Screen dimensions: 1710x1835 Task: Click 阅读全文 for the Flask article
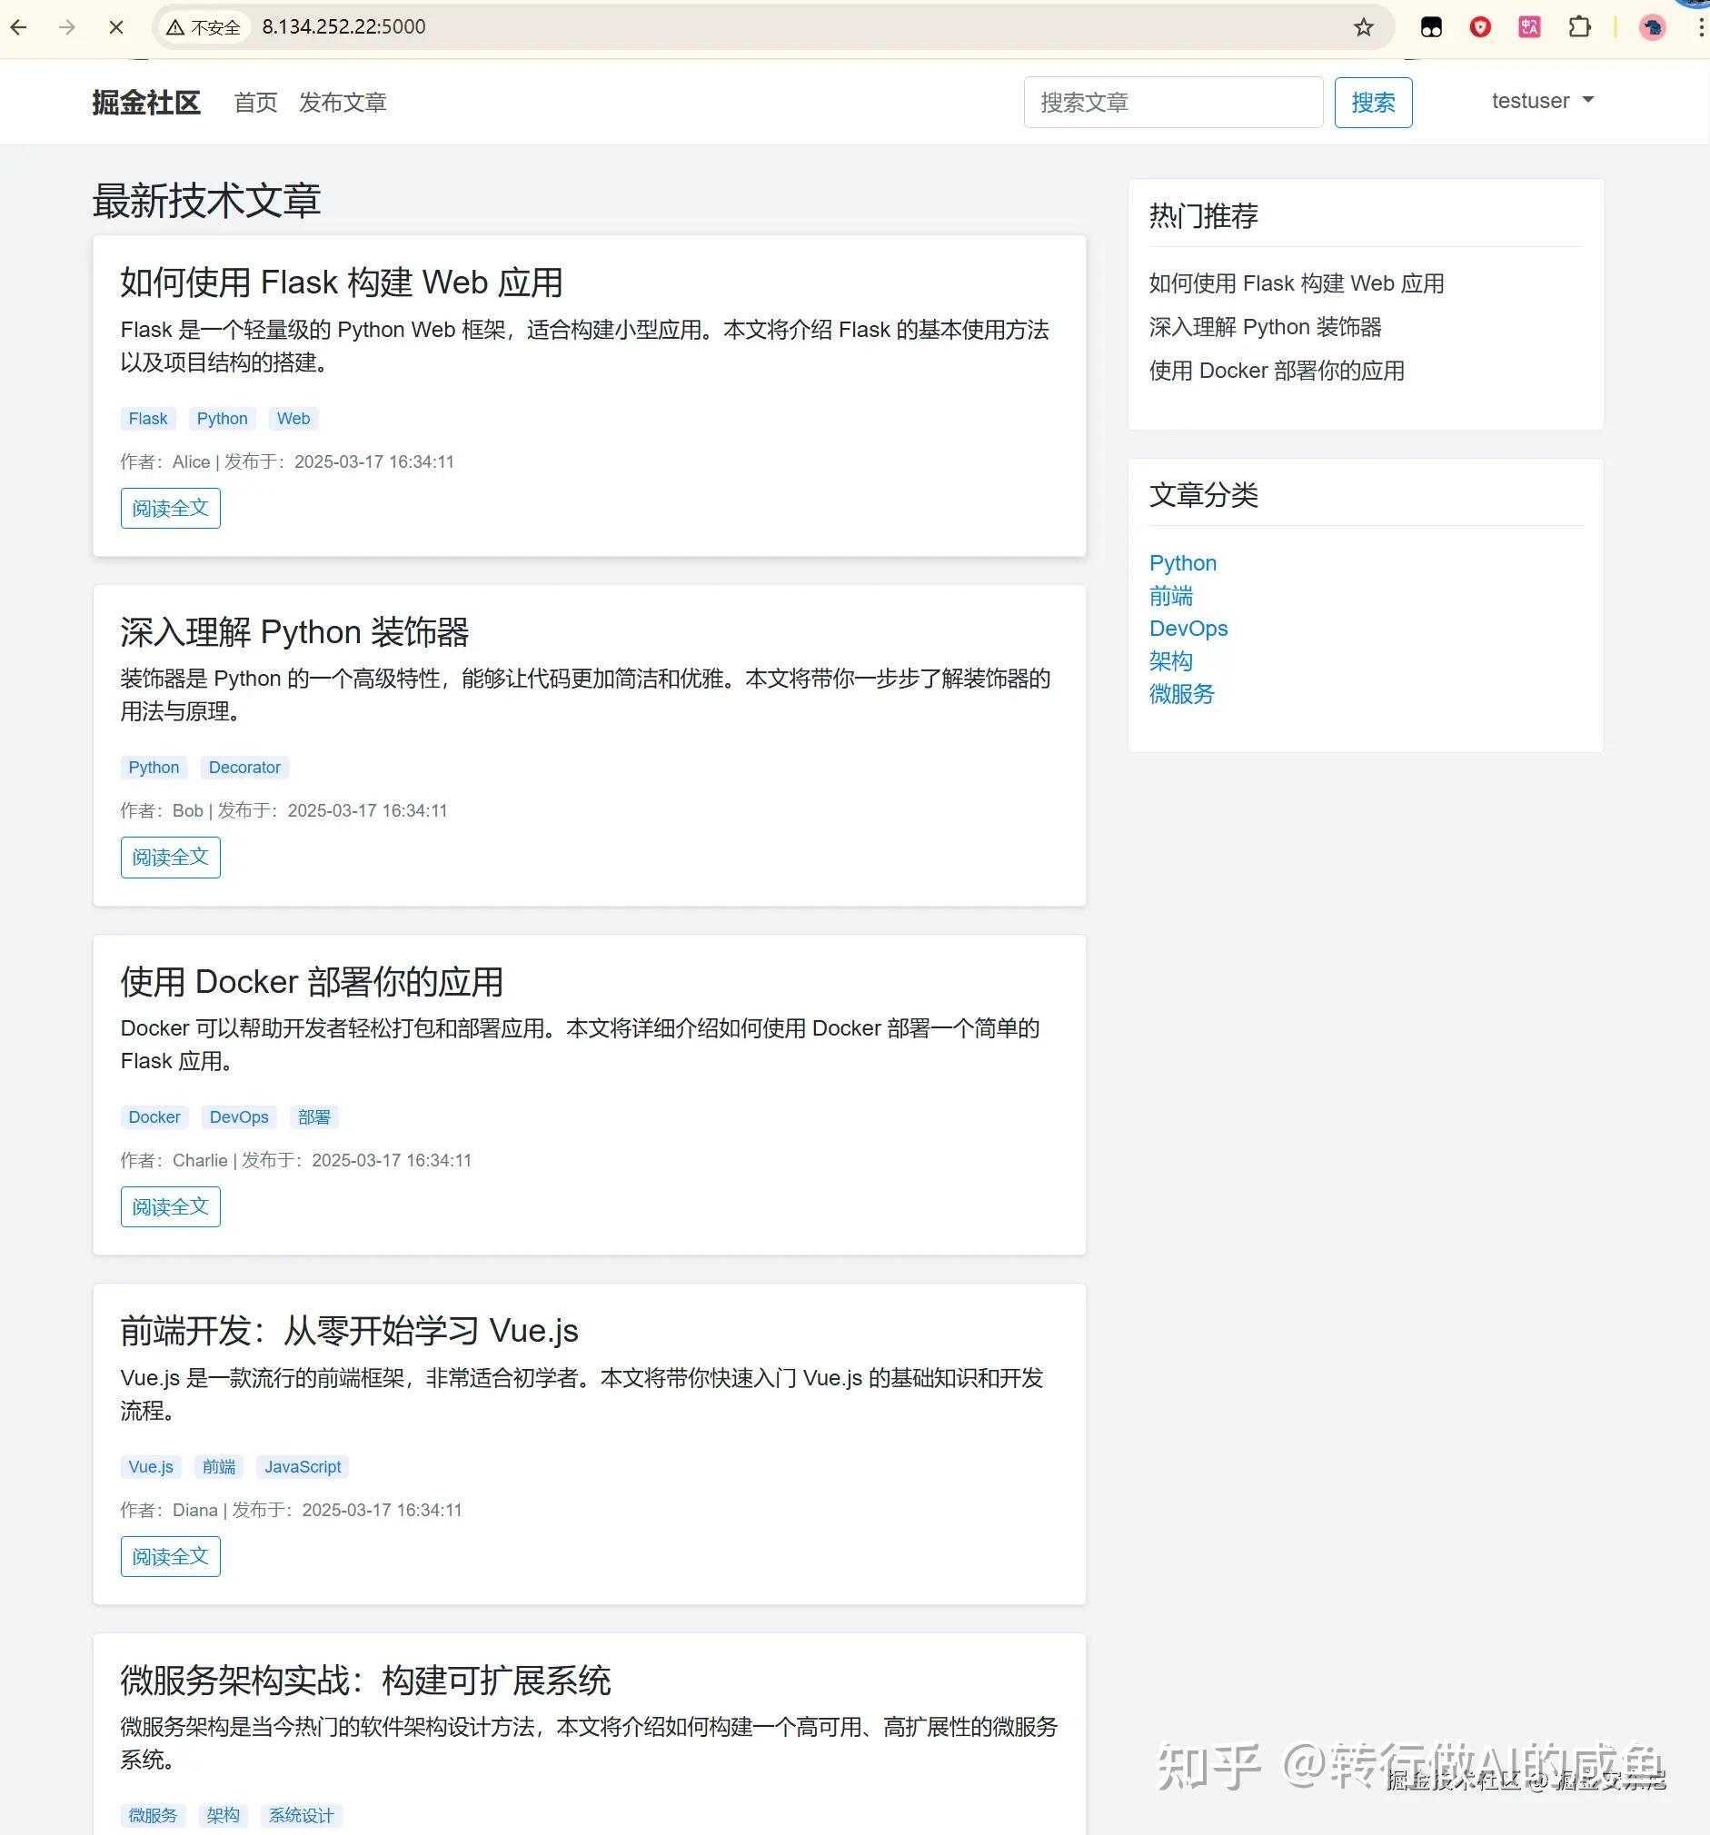click(171, 508)
